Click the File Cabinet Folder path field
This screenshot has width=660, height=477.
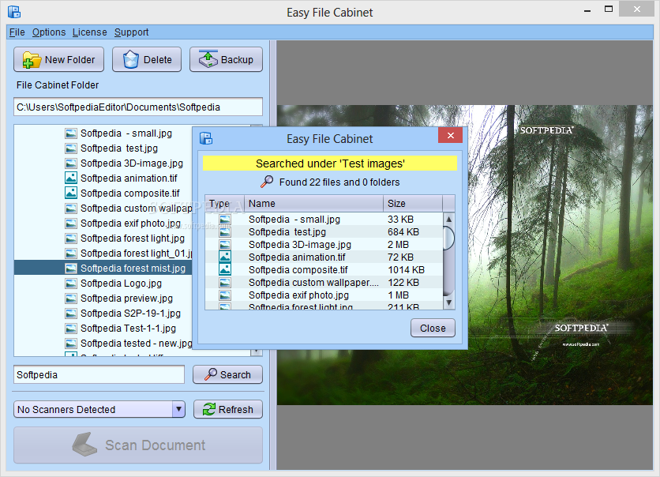(x=138, y=107)
